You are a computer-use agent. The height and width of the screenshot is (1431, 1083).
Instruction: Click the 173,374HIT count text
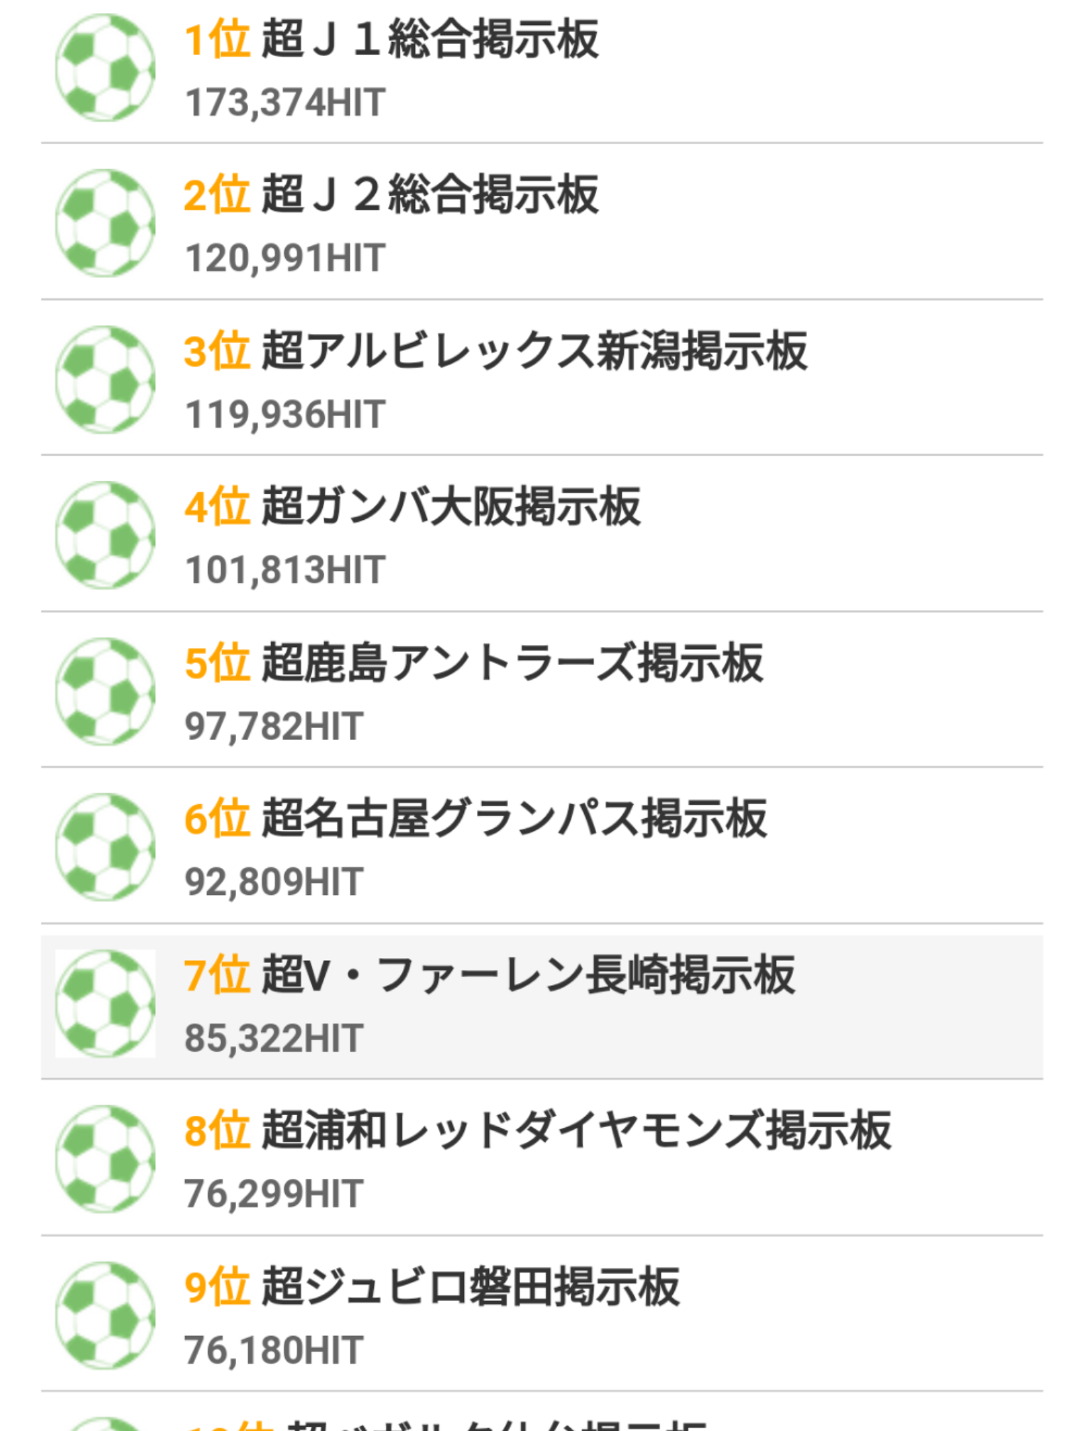pos(285,103)
